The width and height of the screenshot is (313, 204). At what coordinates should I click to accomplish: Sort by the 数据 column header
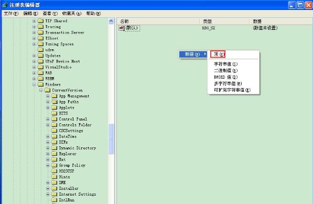click(281, 22)
